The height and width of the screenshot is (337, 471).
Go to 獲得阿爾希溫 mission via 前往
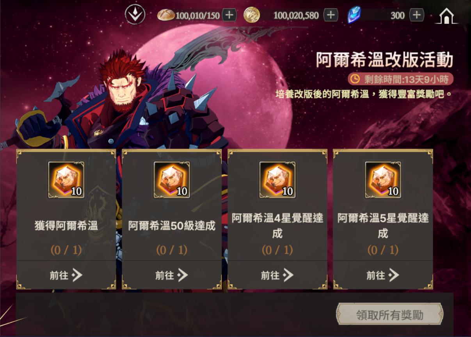(66, 275)
